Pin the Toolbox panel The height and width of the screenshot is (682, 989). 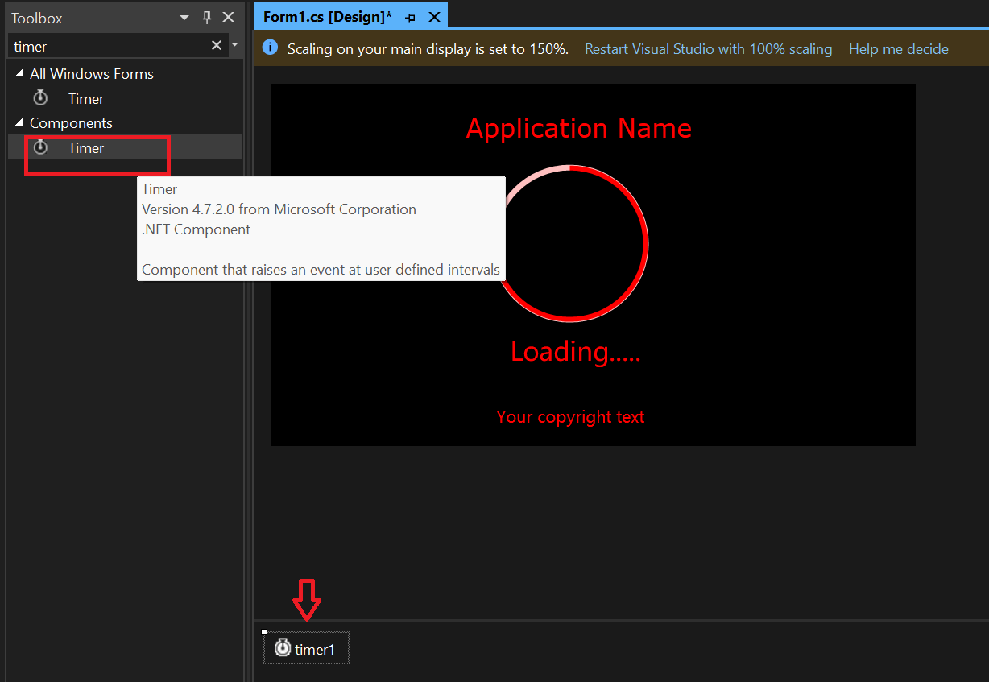pyautogui.click(x=206, y=16)
